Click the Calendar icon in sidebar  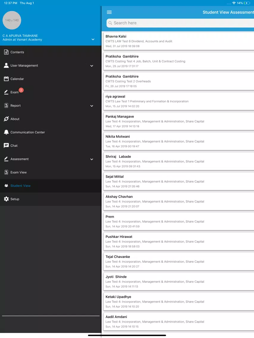6,79
